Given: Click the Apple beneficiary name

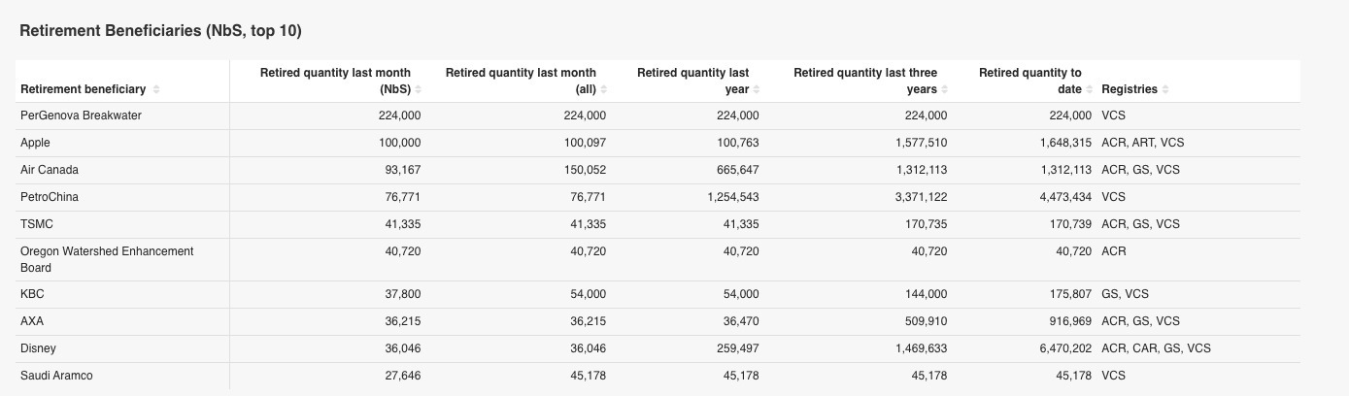Looking at the screenshot, I should click(x=35, y=143).
